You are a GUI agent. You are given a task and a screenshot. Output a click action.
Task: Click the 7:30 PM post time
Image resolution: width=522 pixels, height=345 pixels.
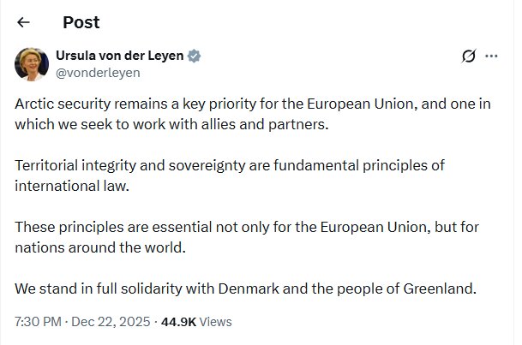39,322
